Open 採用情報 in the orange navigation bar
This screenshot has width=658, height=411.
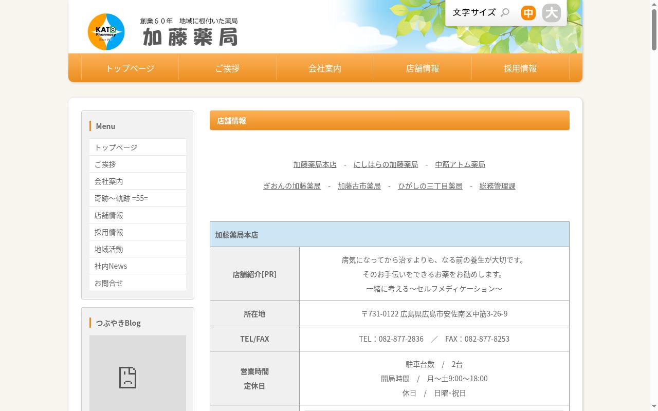coord(520,68)
